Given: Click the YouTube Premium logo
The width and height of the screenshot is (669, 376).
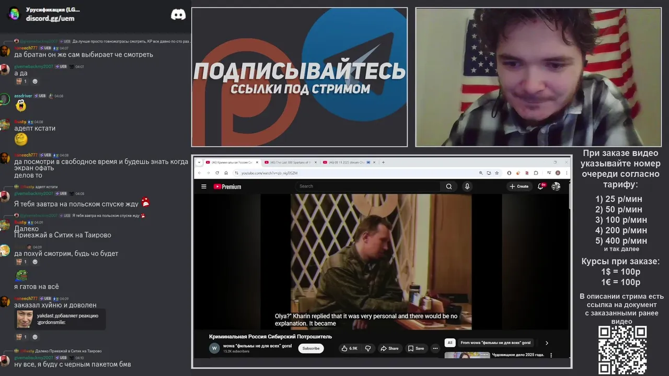Looking at the screenshot, I should point(227,186).
